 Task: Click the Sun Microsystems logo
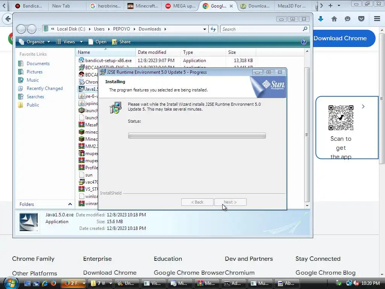click(273, 85)
